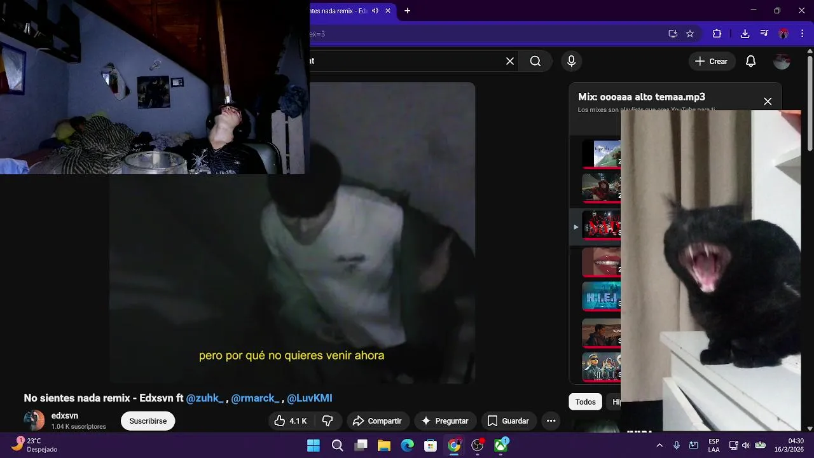This screenshot has width=814, height=458.
Task: Open edxsvn channel avatar
Action: pyautogui.click(x=34, y=420)
